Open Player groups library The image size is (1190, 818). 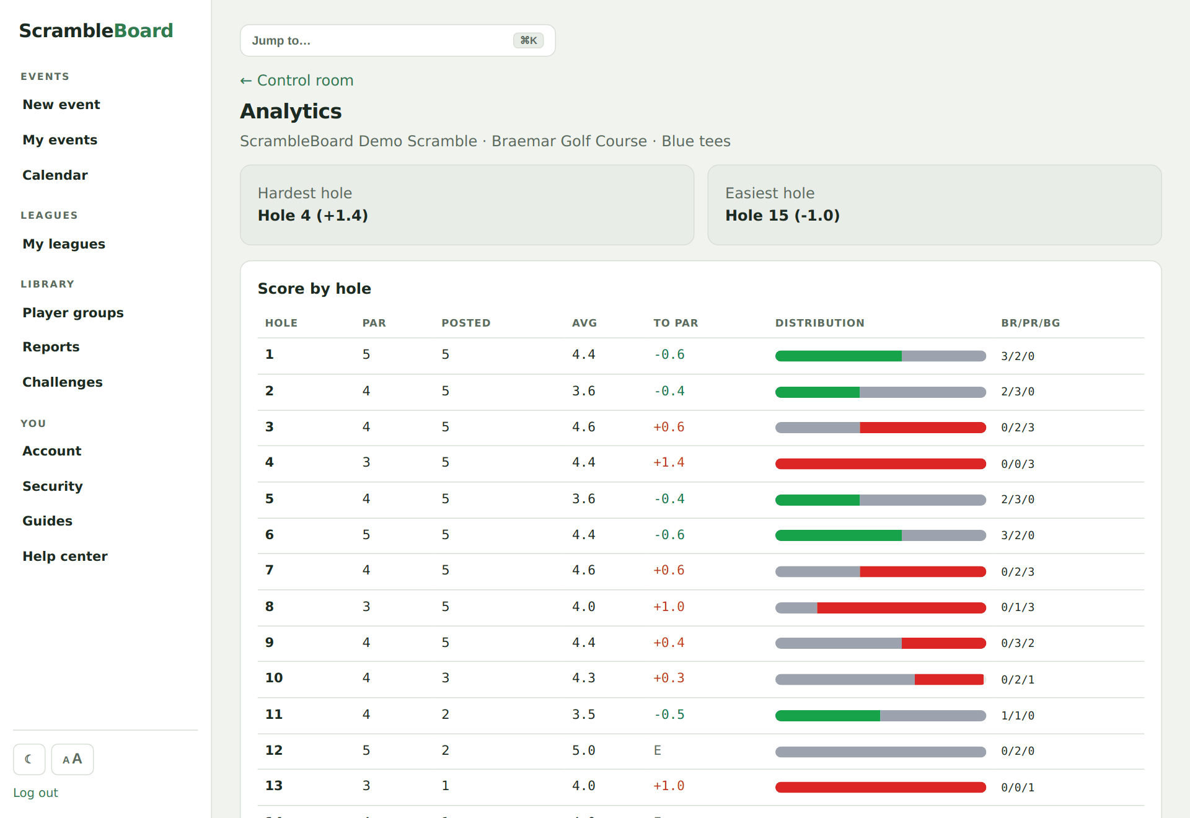click(x=73, y=313)
